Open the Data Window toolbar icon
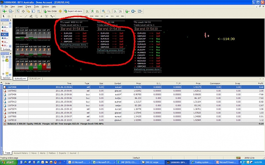Viewport: 265px width, 165px height. [x=23, y=11]
